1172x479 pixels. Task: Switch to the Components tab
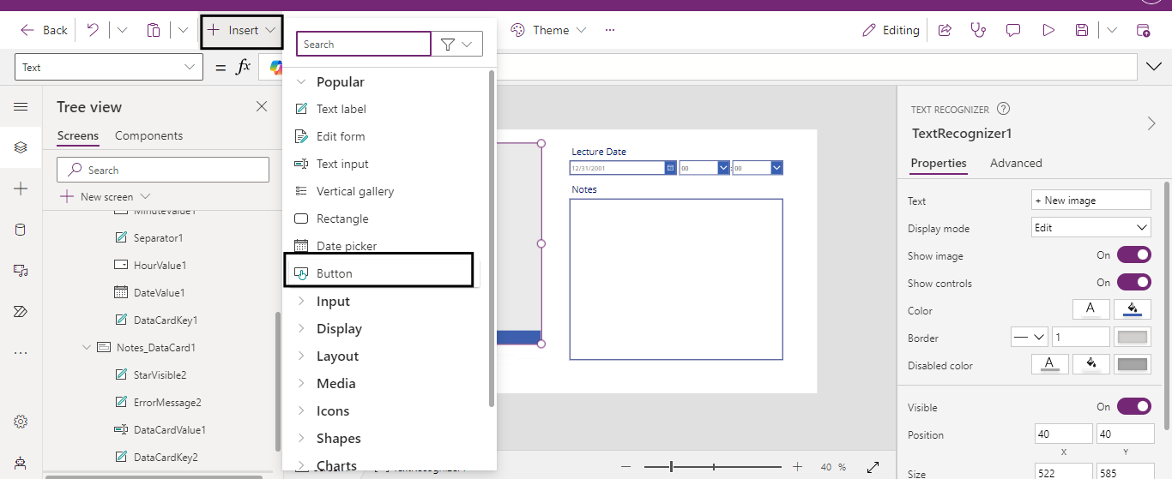tap(148, 135)
